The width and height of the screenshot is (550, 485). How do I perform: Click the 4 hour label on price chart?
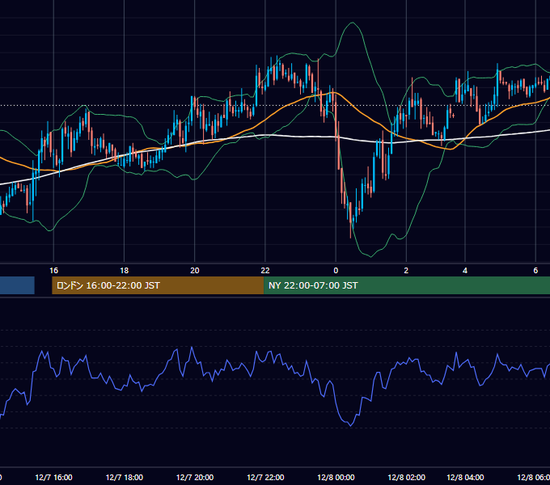(465, 271)
